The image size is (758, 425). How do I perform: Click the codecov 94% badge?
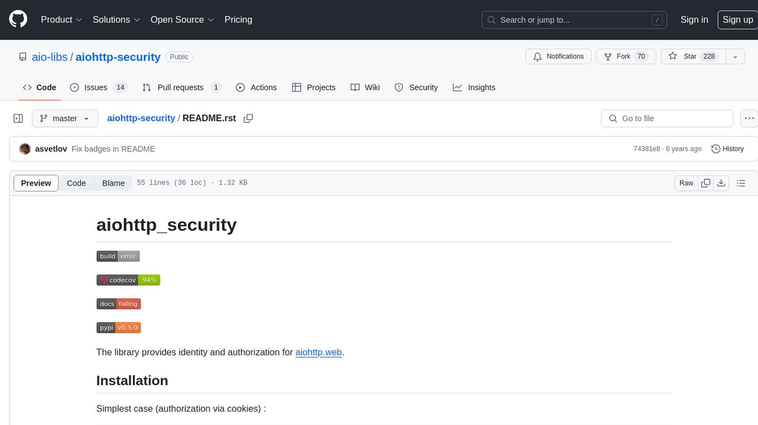[x=128, y=280]
